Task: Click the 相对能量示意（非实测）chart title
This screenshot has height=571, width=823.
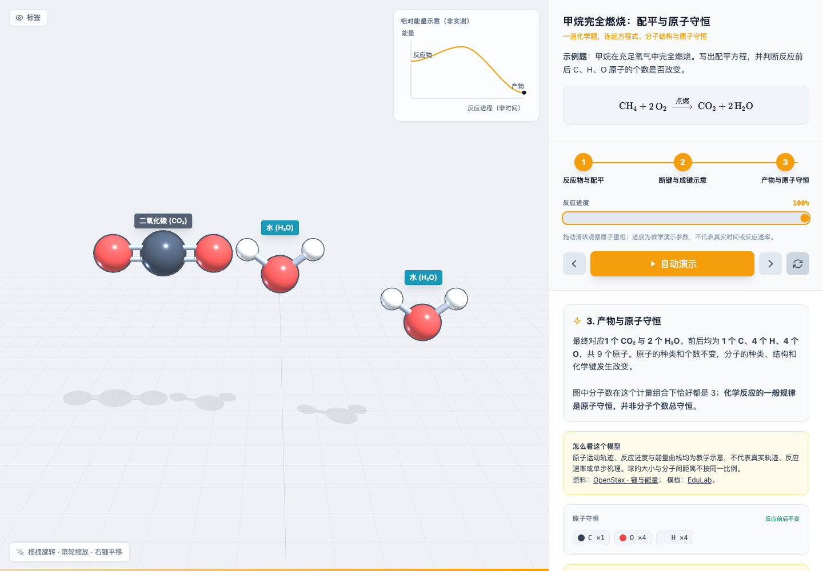Action: click(435, 21)
